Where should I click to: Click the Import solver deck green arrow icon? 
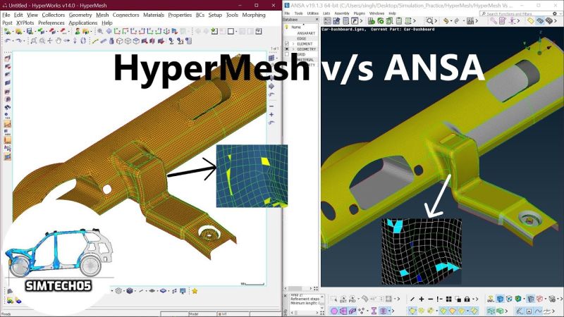42,32
